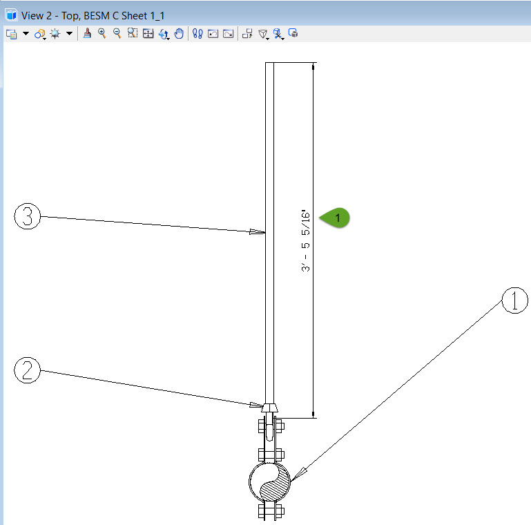Select callout bubble number 1
This screenshot has height=525, width=531.
[x=514, y=300]
